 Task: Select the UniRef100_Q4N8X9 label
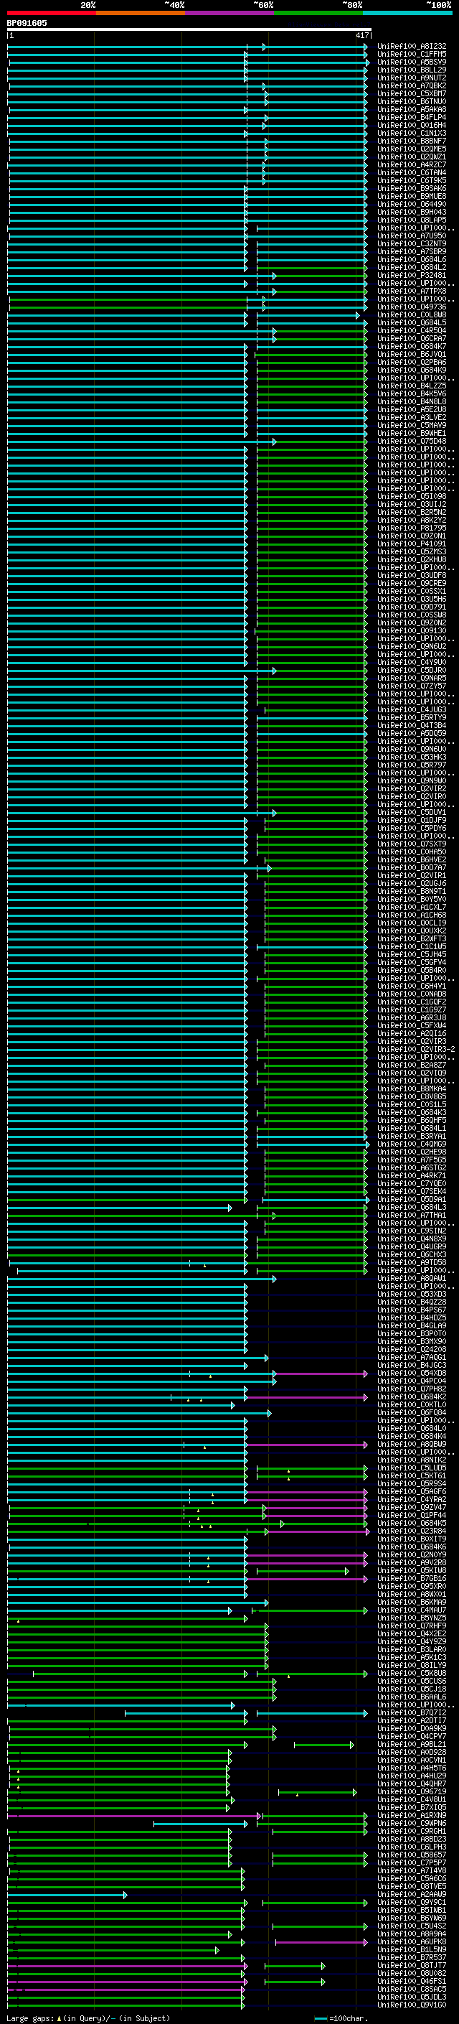point(412,1239)
